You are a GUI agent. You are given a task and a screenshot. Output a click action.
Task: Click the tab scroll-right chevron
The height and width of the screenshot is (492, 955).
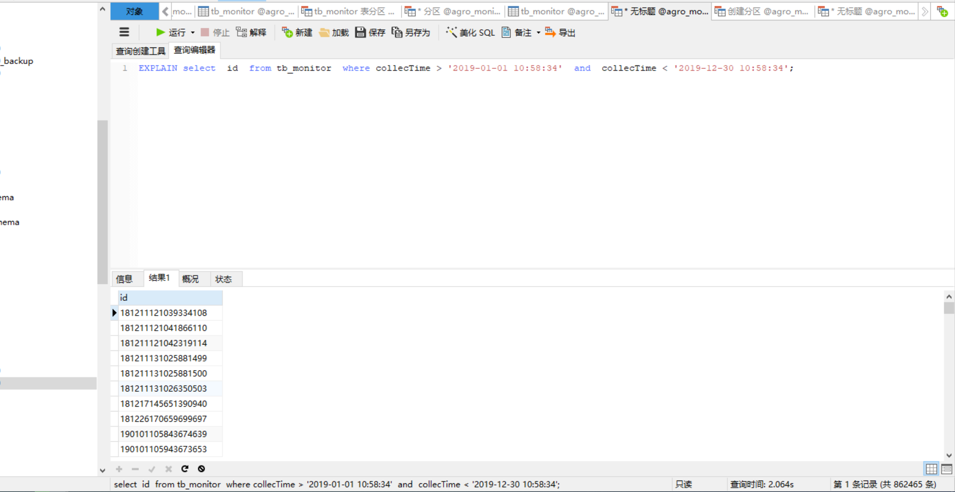925,11
